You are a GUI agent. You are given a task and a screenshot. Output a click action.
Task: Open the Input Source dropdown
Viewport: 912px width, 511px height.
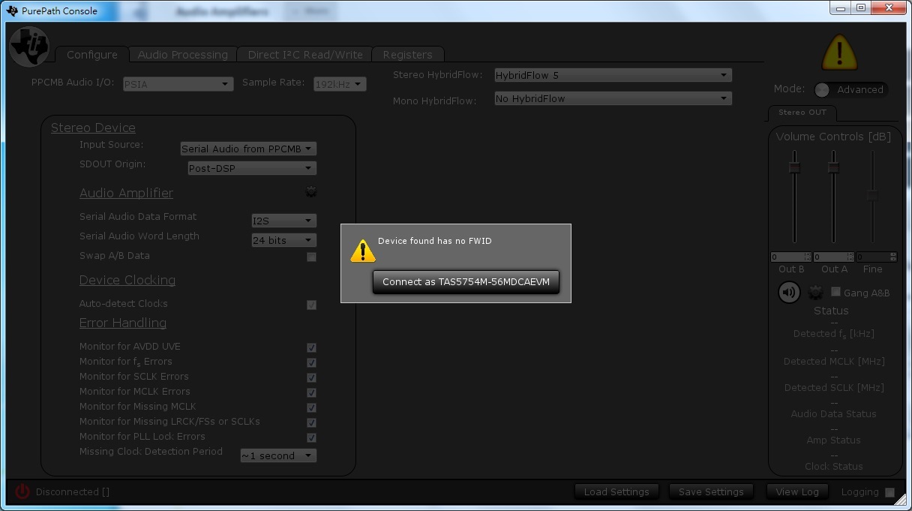coord(248,149)
